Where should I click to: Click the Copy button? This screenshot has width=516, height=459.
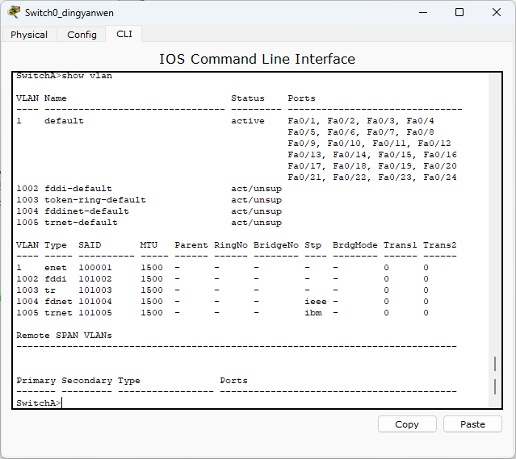[407, 424]
